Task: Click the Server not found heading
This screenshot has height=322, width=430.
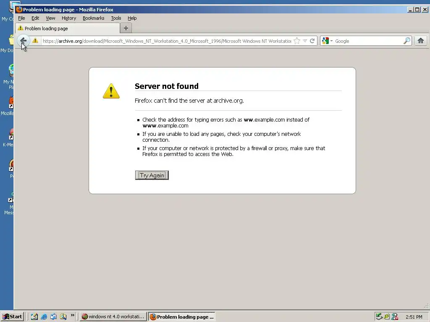Action: [166, 86]
